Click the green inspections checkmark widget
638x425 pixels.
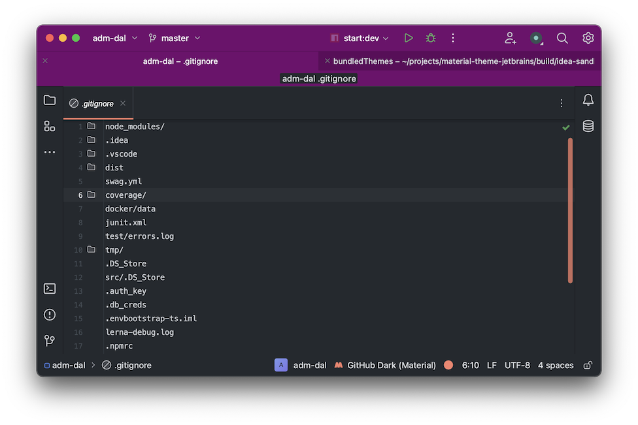click(566, 127)
